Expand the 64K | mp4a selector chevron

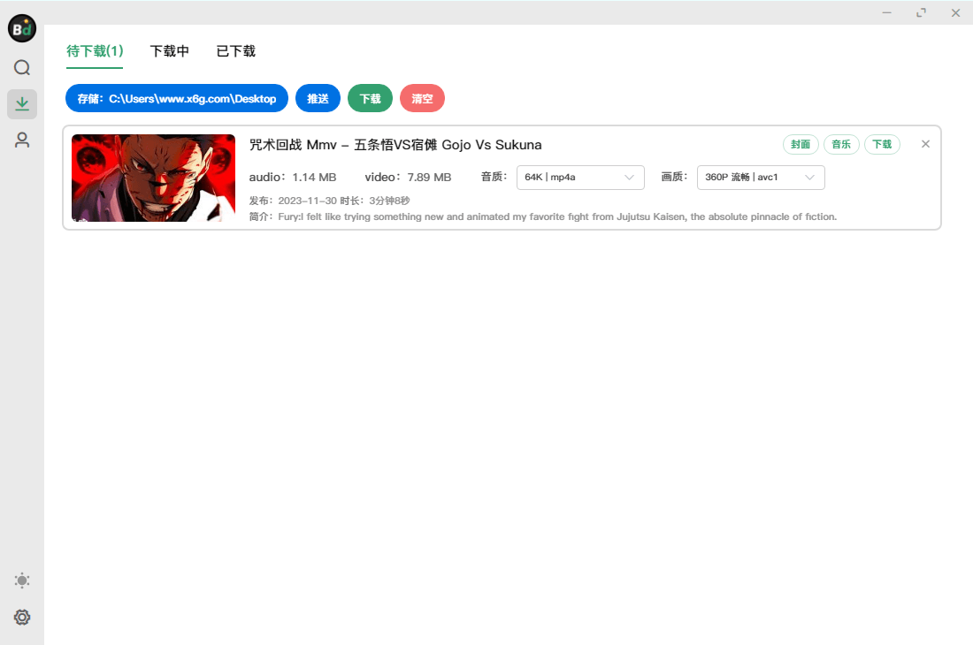click(x=632, y=177)
